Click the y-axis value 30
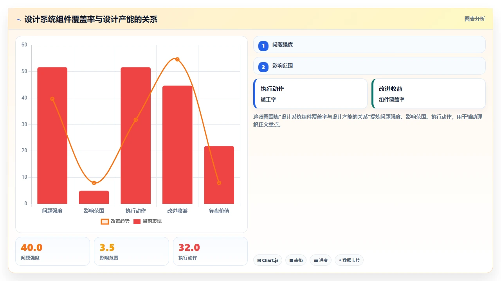Image resolution: width=501 pixels, height=281 pixels. click(x=24, y=124)
